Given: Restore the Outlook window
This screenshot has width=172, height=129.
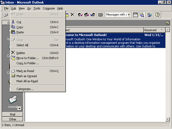Looking at the screenshot, I should tap(164, 2).
